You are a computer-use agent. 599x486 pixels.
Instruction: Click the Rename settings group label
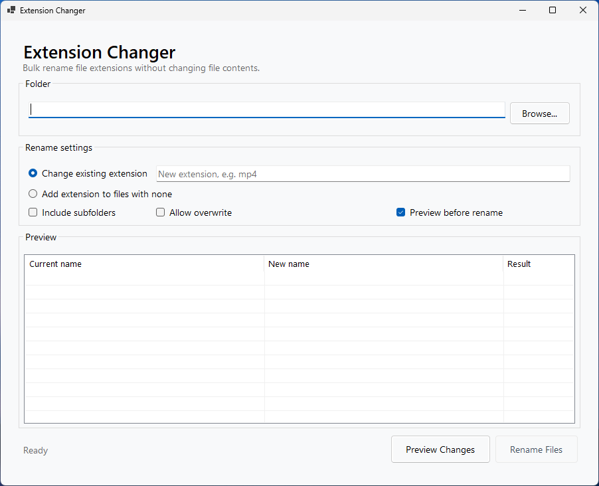(x=59, y=148)
